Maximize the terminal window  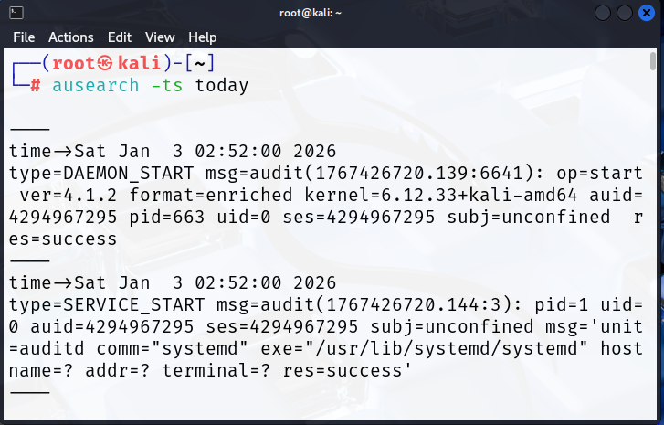point(625,13)
